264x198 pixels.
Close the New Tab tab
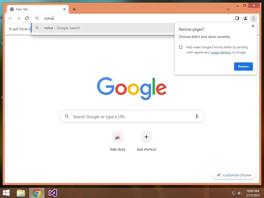click(64, 9)
